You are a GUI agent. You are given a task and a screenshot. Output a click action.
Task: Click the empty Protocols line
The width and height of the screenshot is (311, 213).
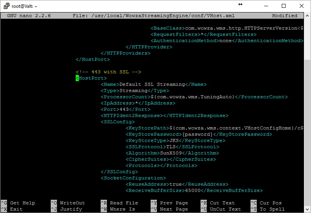[x=162, y=165]
